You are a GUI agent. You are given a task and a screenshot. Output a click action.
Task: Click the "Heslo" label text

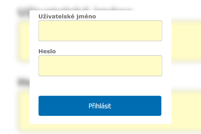pyautogui.click(x=47, y=51)
